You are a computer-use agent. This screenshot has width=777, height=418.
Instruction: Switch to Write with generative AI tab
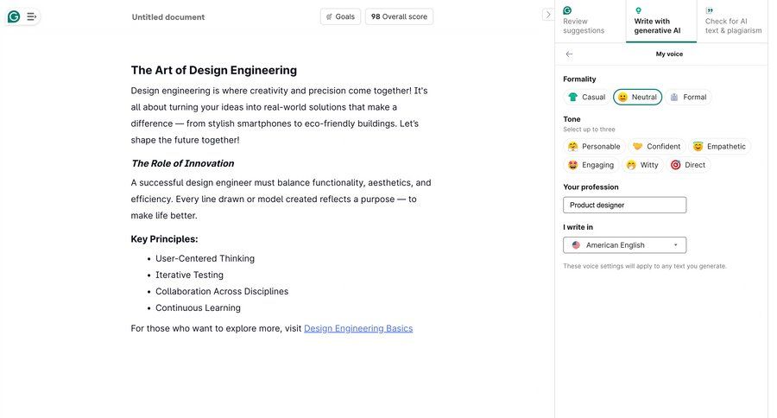click(661, 22)
